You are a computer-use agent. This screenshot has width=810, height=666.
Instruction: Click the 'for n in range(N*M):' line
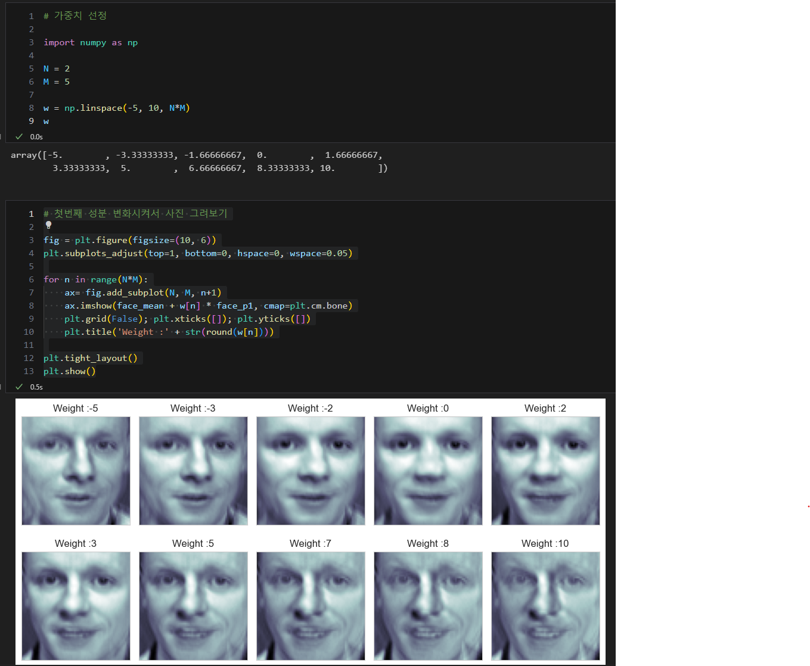[x=95, y=279]
